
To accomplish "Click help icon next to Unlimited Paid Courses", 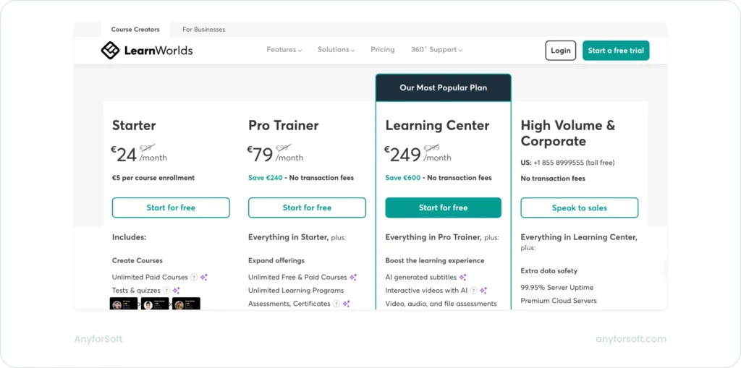I will 194,278.
